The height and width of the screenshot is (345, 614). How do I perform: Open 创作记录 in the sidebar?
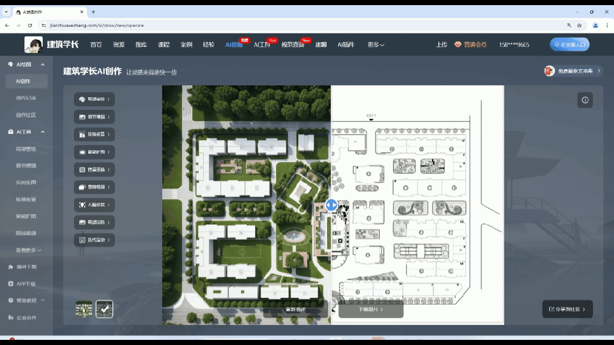26,98
